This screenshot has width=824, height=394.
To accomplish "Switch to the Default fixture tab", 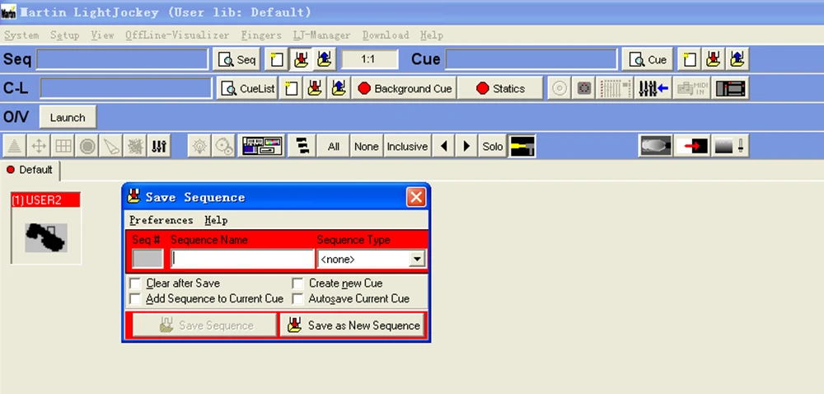I will click(x=30, y=170).
